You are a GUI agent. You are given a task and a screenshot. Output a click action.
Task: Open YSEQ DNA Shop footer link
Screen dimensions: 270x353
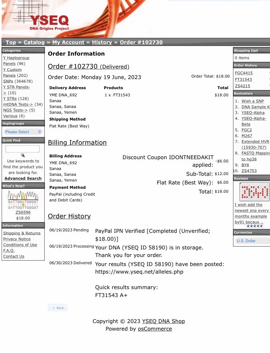[x=163, y=321]
